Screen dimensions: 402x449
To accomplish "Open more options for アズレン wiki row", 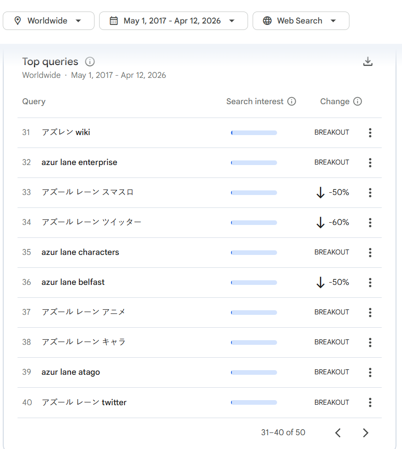I will pos(370,133).
